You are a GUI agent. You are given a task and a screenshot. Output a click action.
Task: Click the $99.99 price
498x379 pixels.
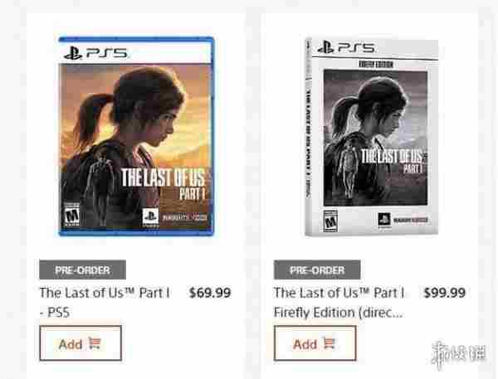(444, 292)
